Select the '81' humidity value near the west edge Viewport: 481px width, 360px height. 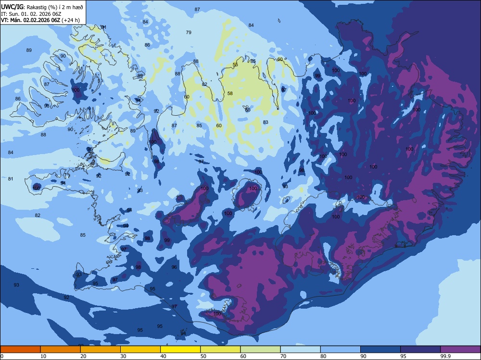coord(11,179)
